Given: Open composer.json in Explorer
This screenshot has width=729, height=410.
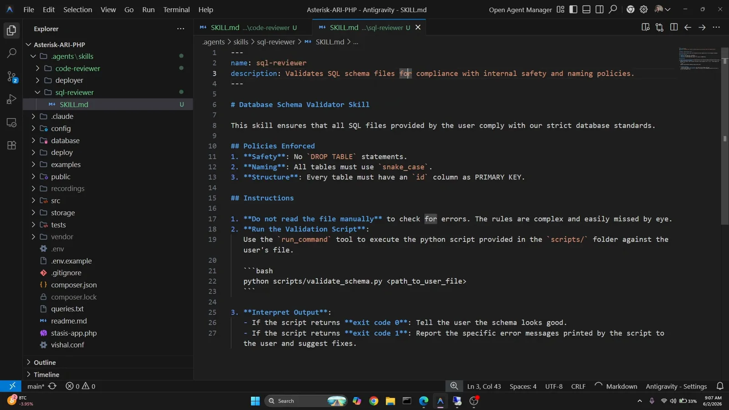Looking at the screenshot, I should [x=74, y=285].
